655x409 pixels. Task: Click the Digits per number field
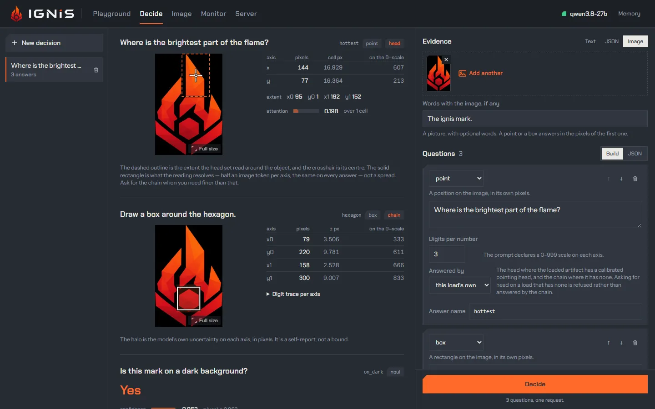[447, 254]
